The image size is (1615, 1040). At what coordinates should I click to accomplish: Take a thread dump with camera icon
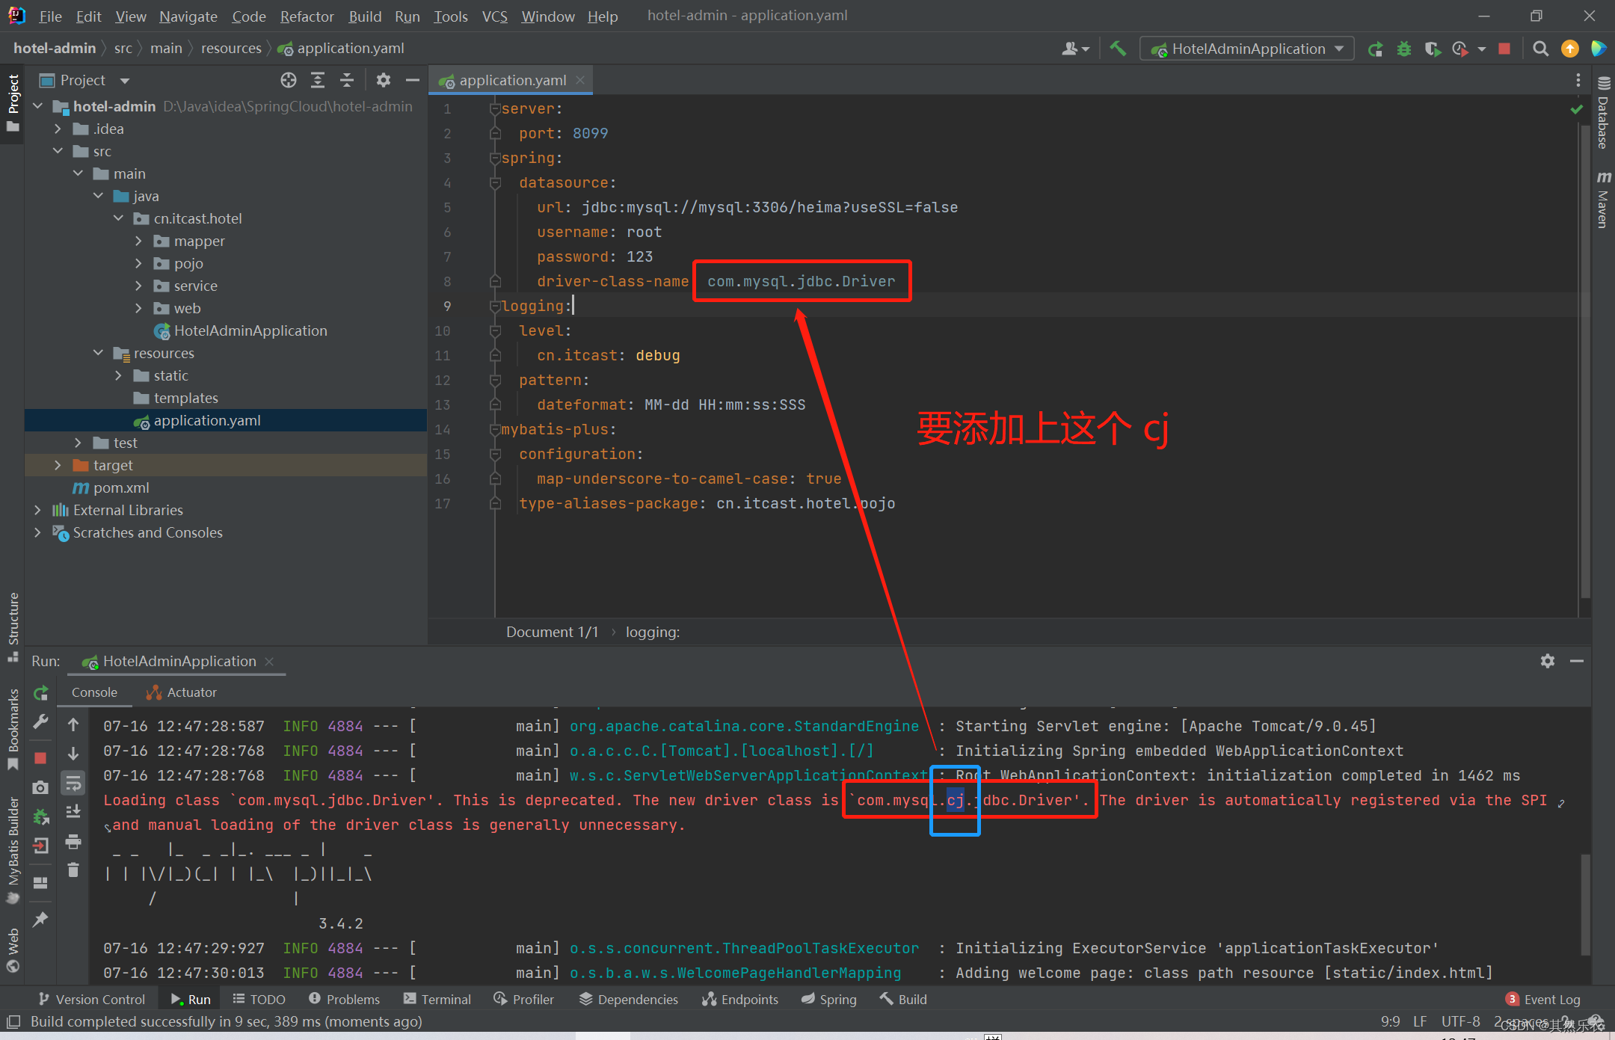point(40,786)
